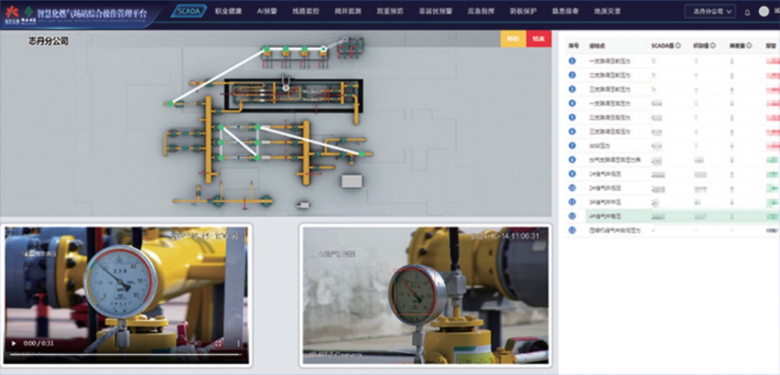Switch to the 职业健康 menu item
Image resolution: width=780 pixels, height=375 pixels.
coord(228,11)
